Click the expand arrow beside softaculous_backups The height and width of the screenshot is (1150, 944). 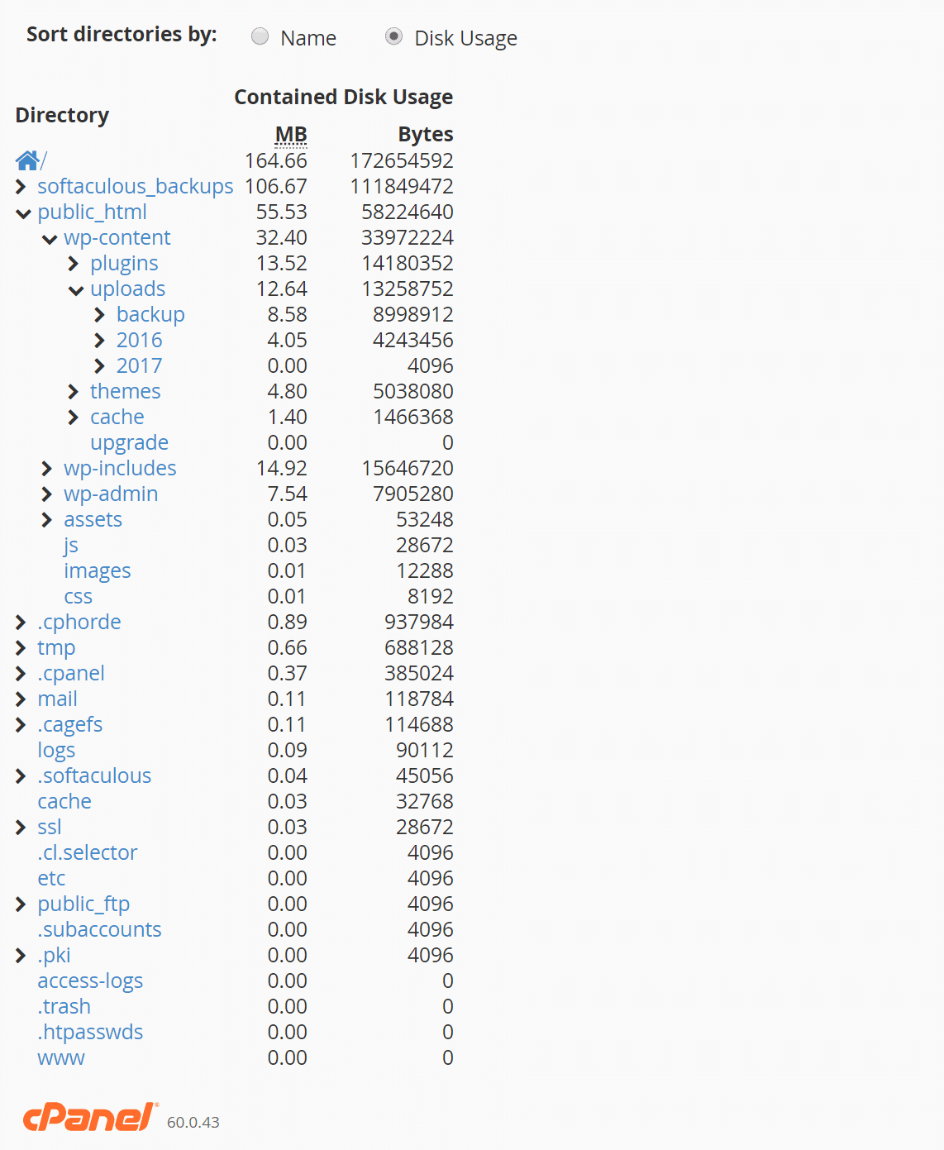tap(20, 187)
